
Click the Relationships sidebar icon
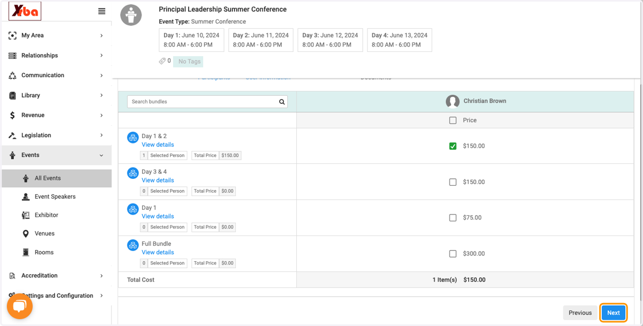(12, 56)
